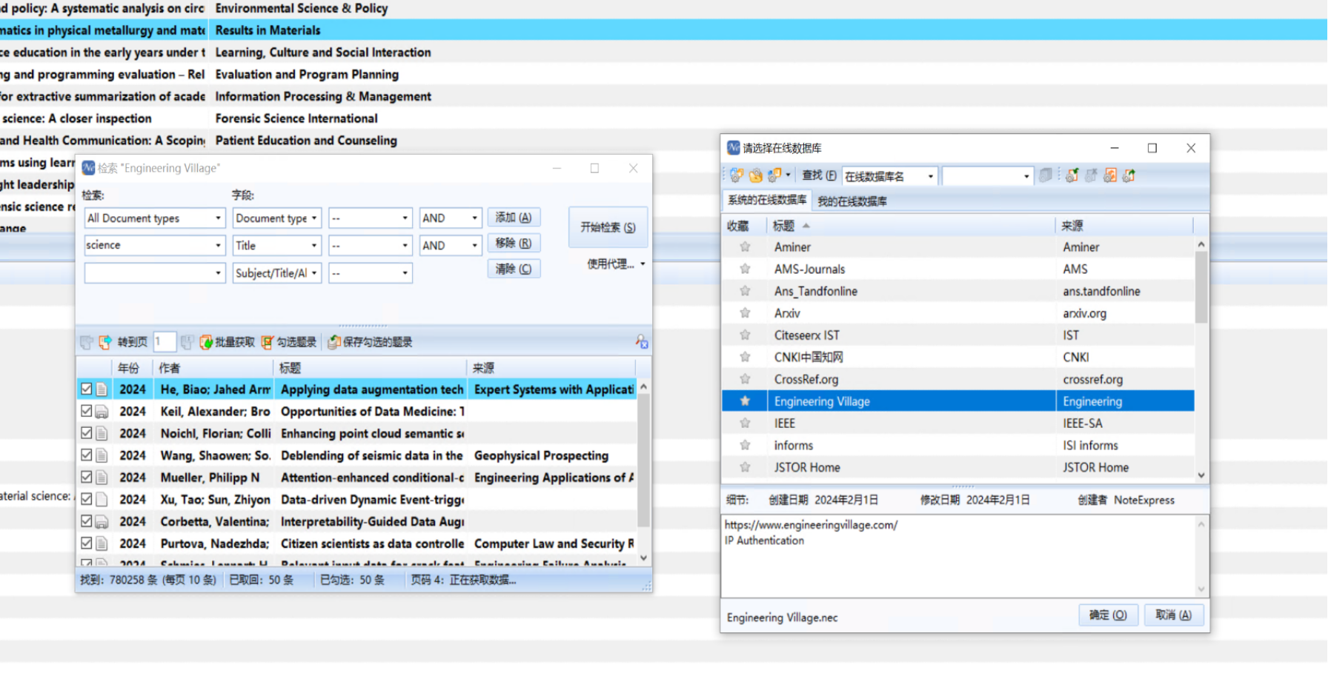Expand the 使用代理 proxy dropdown
This screenshot has height=676, width=1331.
(x=643, y=264)
